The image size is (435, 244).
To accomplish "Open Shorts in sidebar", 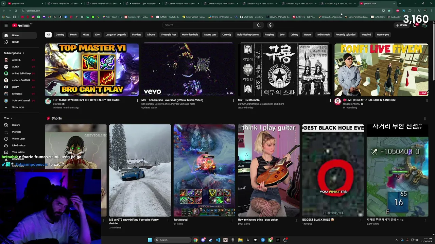I will [x=19, y=42].
